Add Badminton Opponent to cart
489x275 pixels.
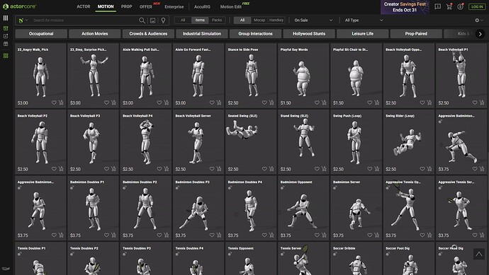coord(324,235)
